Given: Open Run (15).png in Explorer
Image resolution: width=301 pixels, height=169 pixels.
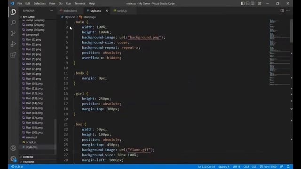Looking at the screenshot, I should [34, 108].
